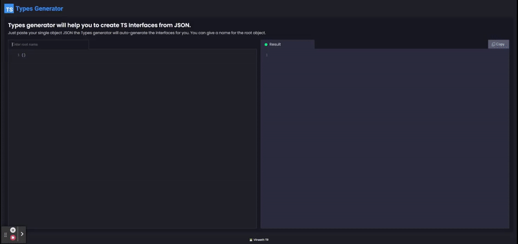Click inside the JSON input editor
This screenshot has width=518, height=244.
[x=132, y=139]
